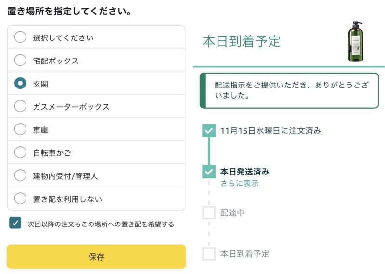Click the 本日到着予定 heading
Screen dimensions: 385x274
(242, 41)
